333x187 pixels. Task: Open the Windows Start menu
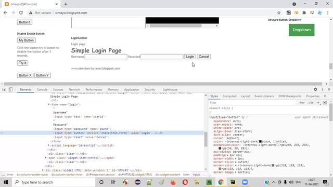coord(6,182)
